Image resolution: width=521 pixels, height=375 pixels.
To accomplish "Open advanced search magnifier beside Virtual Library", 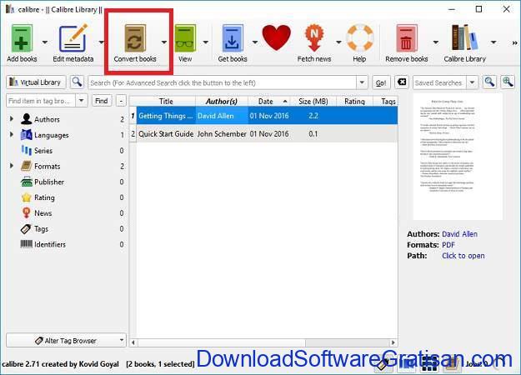I will coord(77,82).
